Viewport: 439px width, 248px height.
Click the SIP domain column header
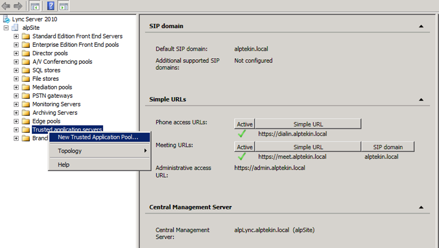(388, 147)
